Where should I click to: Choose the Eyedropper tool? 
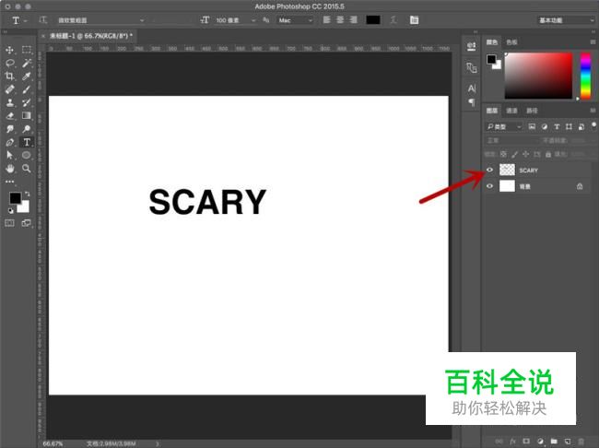pyautogui.click(x=27, y=77)
